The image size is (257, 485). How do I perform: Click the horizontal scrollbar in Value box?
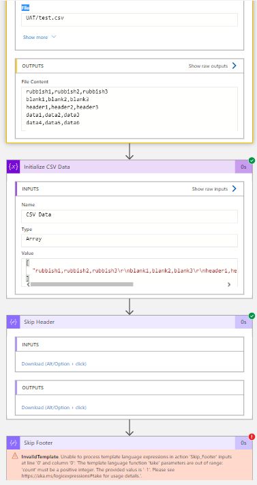(x=82, y=284)
